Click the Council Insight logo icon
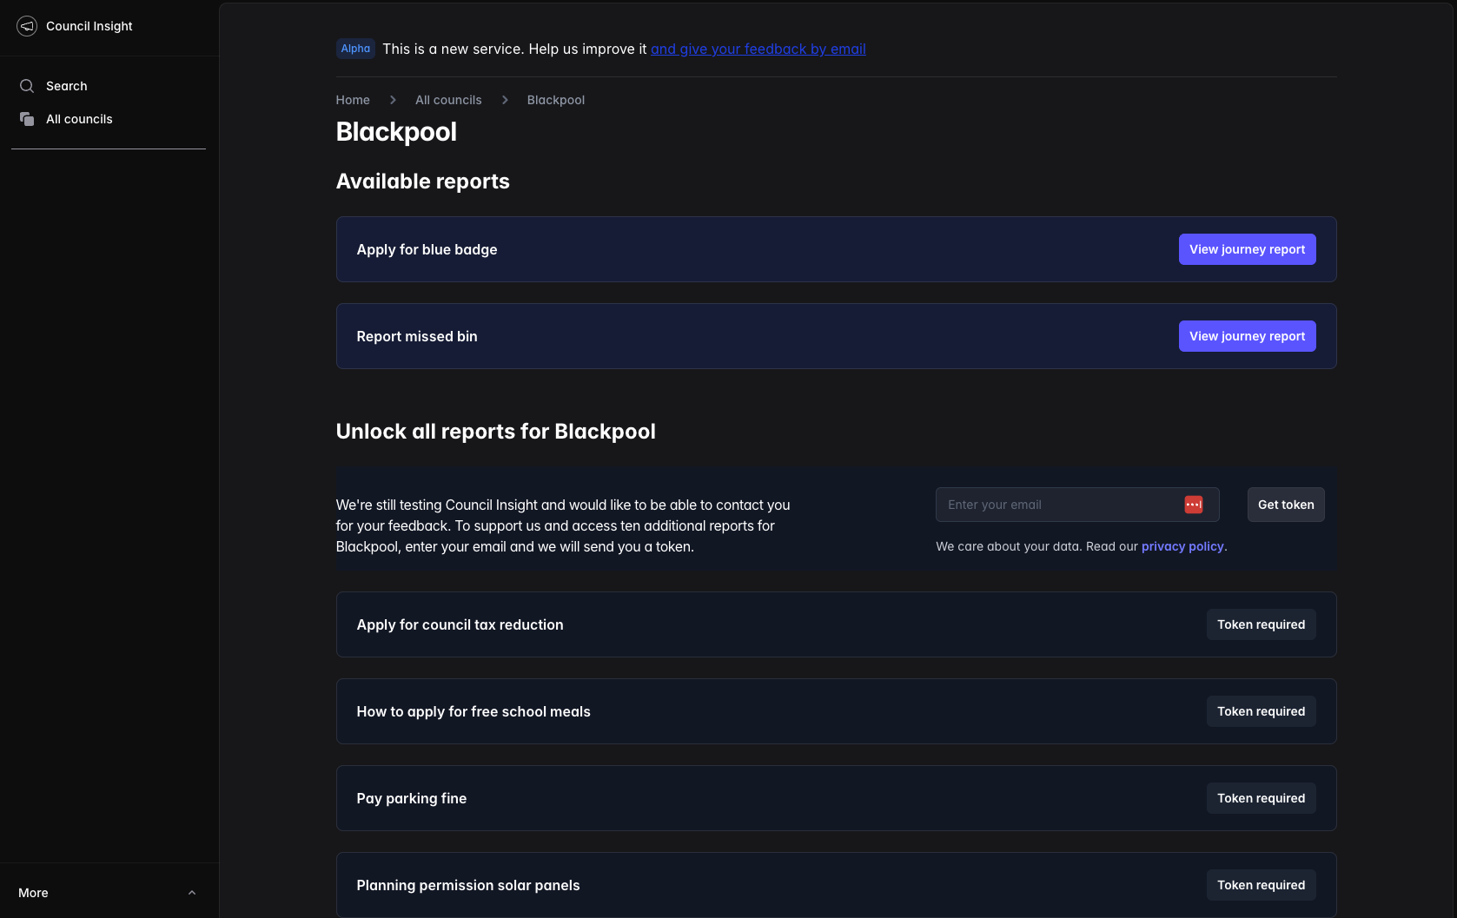Image resolution: width=1457 pixels, height=918 pixels. (x=27, y=26)
